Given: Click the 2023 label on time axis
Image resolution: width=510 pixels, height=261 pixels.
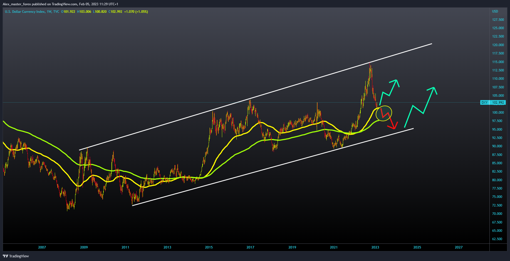Looking at the screenshot, I should (375, 247).
